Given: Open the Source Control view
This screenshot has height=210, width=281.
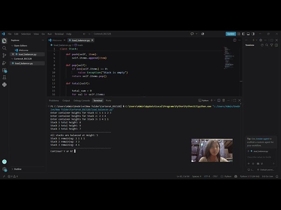Looking at the screenshot, I should pos(4,56).
